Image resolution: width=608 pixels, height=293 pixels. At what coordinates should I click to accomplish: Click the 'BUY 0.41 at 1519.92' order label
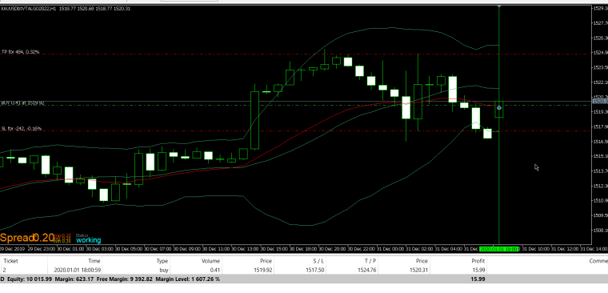tap(23, 103)
